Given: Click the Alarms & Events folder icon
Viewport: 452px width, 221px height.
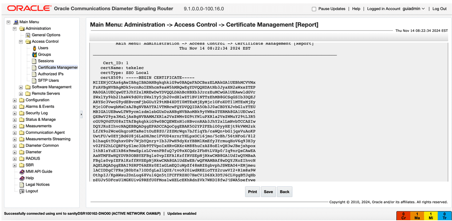Looking at the screenshot, I should pyautogui.click(x=22, y=107).
